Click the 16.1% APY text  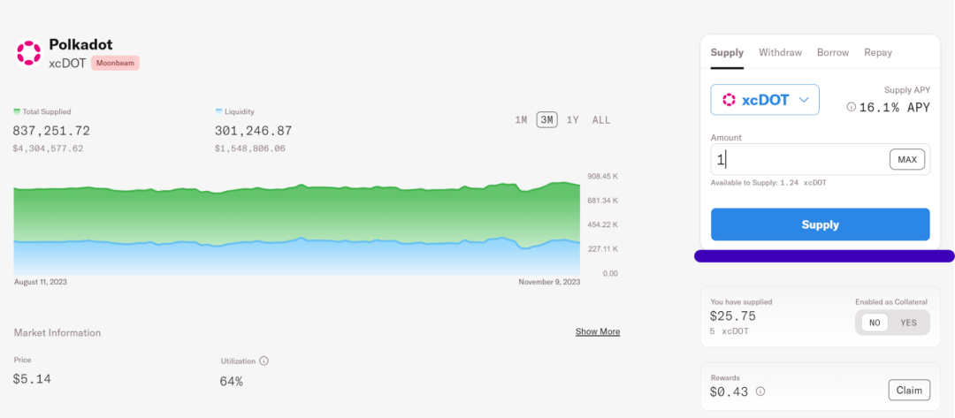pos(895,108)
